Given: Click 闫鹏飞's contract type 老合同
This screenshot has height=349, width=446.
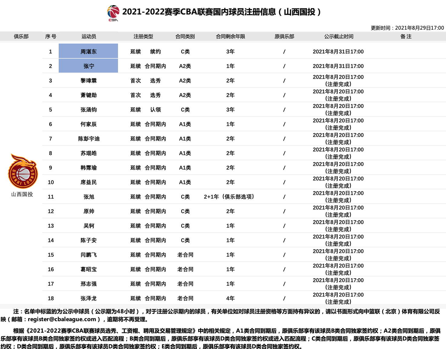Looking at the screenshot, I should tap(185, 255).
